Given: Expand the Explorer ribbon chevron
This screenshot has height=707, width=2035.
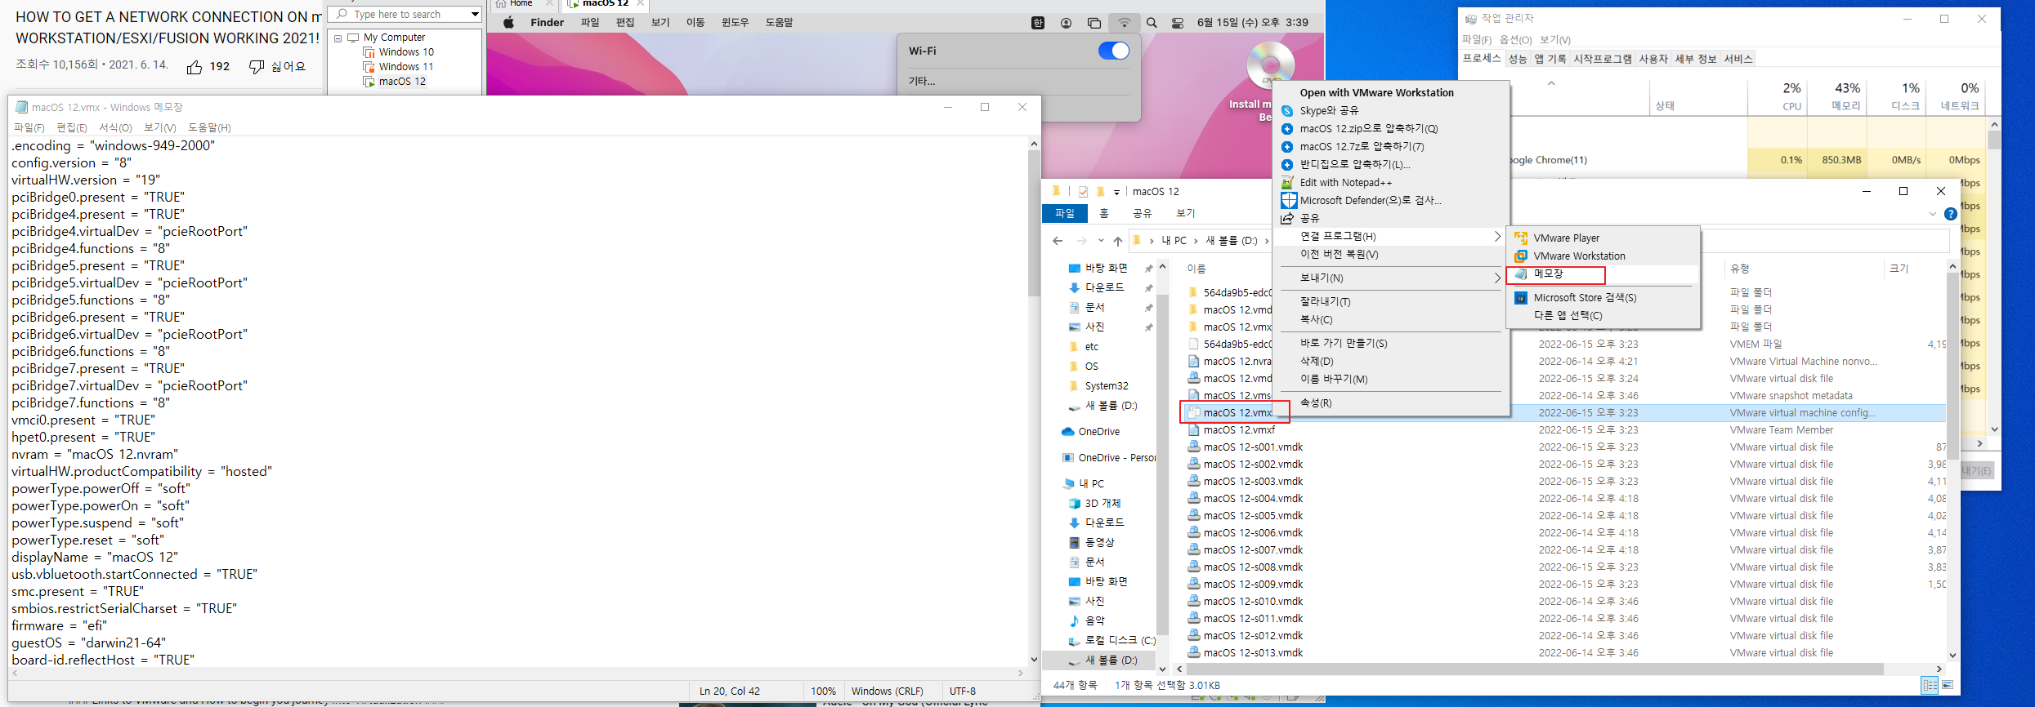Looking at the screenshot, I should 1933,214.
